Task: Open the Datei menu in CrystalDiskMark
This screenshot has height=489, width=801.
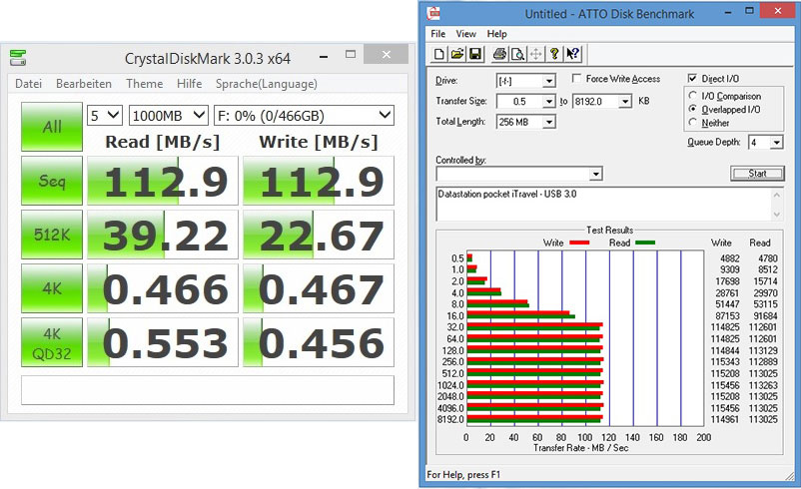Action: pyautogui.click(x=28, y=84)
